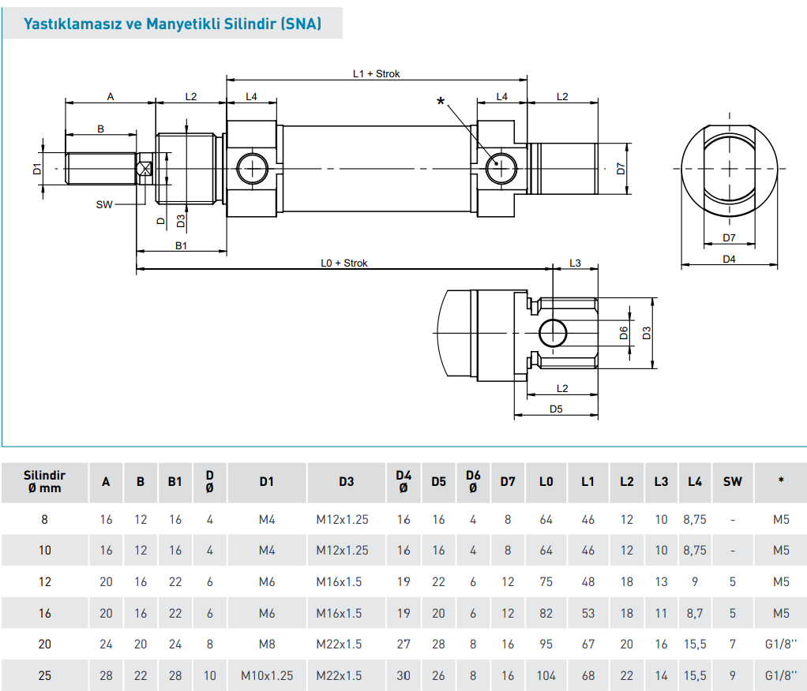Click the M8 value in D1 column
This screenshot has height=691, width=807.
[267, 644]
